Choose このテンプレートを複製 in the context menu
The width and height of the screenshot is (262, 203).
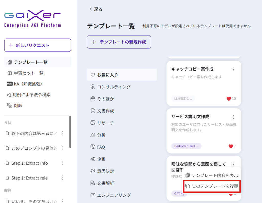212,186
